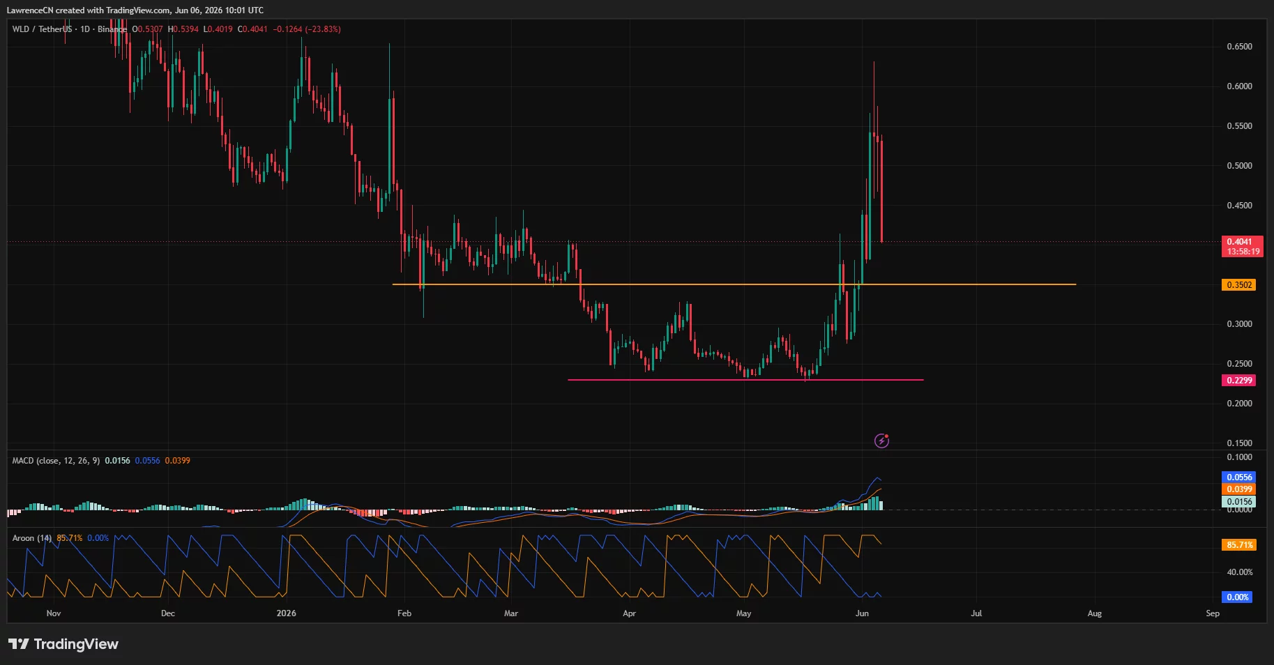Click the Sep label on time axis
The height and width of the screenshot is (665, 1274).
1213,613
